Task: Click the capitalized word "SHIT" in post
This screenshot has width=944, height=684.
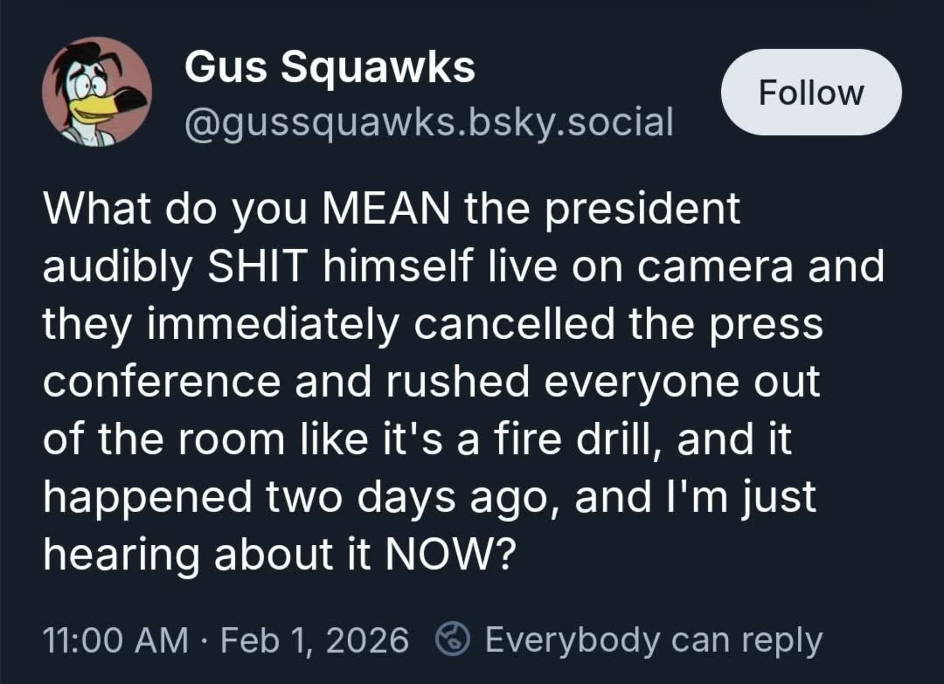Action: [x=258, y=267]
